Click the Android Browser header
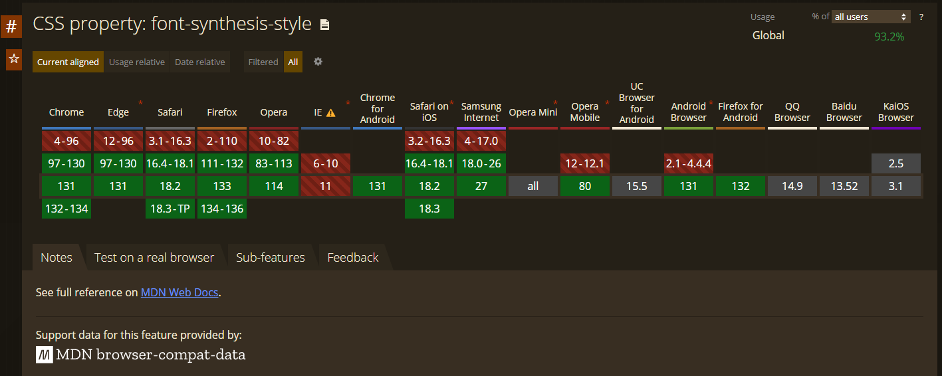 [x=689, y=112]
